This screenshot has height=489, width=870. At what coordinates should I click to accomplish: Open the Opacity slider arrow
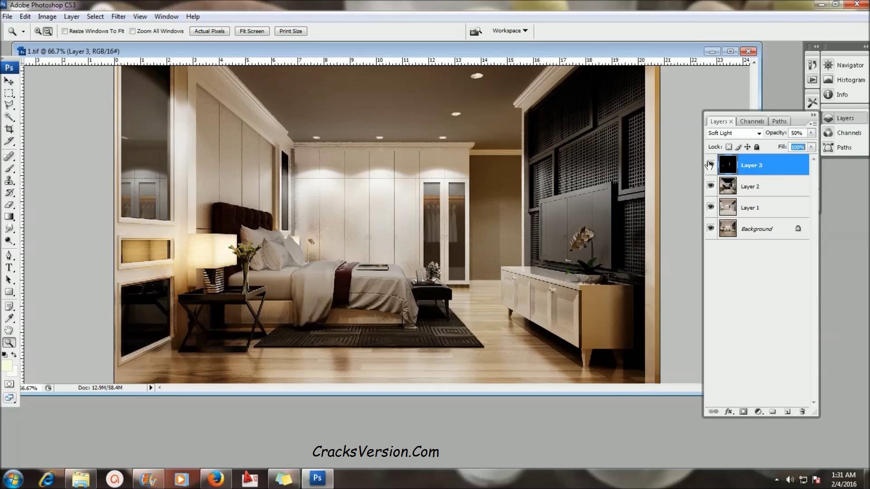[811, 133]
